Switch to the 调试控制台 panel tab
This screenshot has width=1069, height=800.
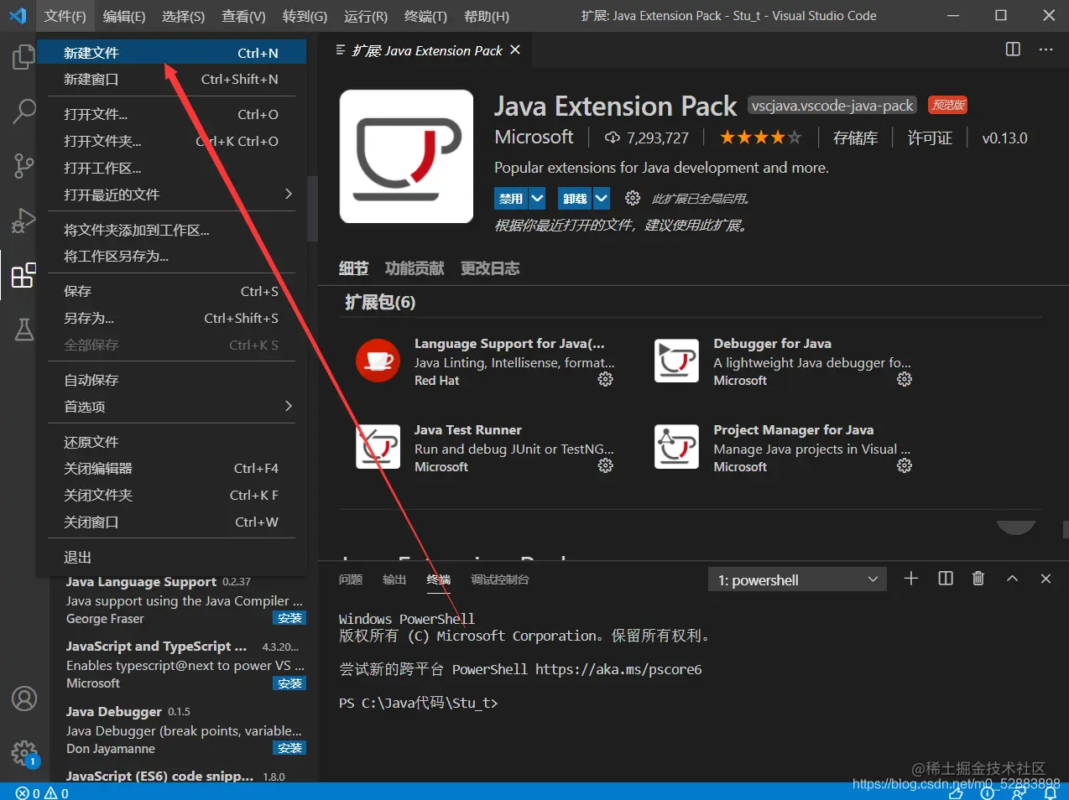coord(500,579)
